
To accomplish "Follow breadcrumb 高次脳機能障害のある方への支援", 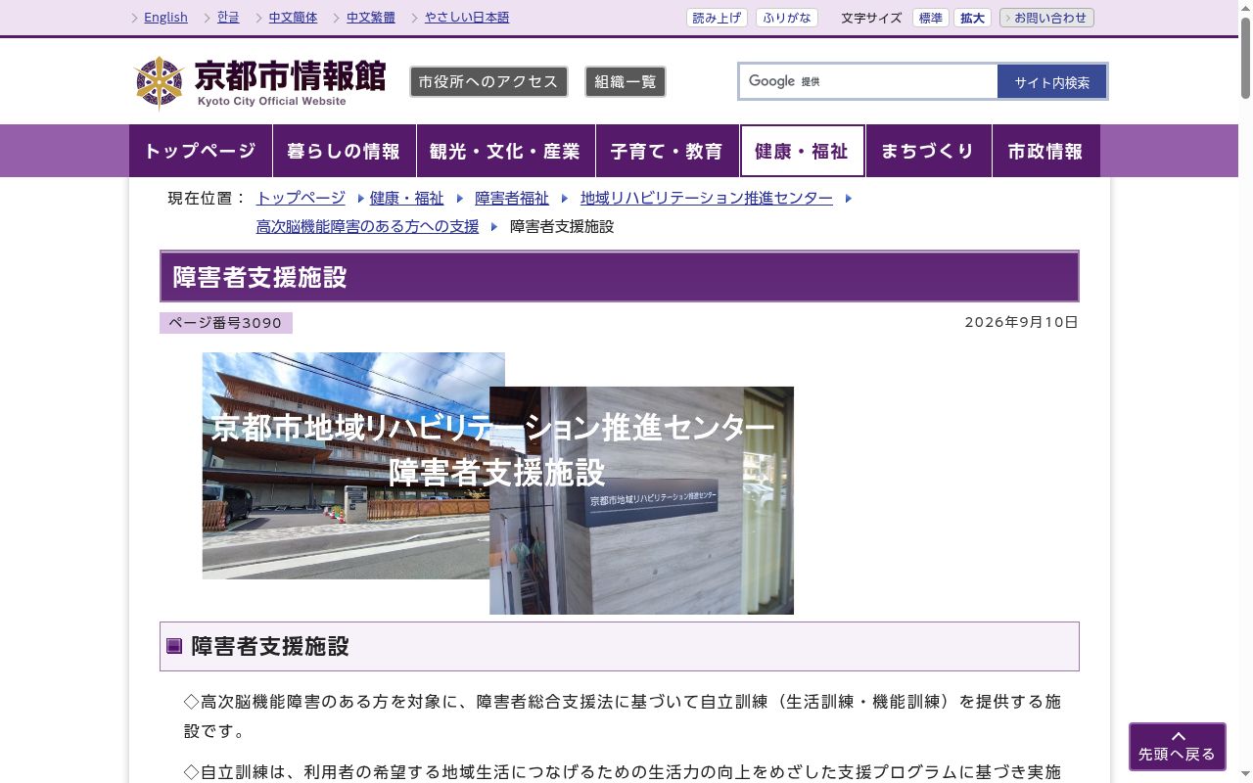I will [367, 226].
